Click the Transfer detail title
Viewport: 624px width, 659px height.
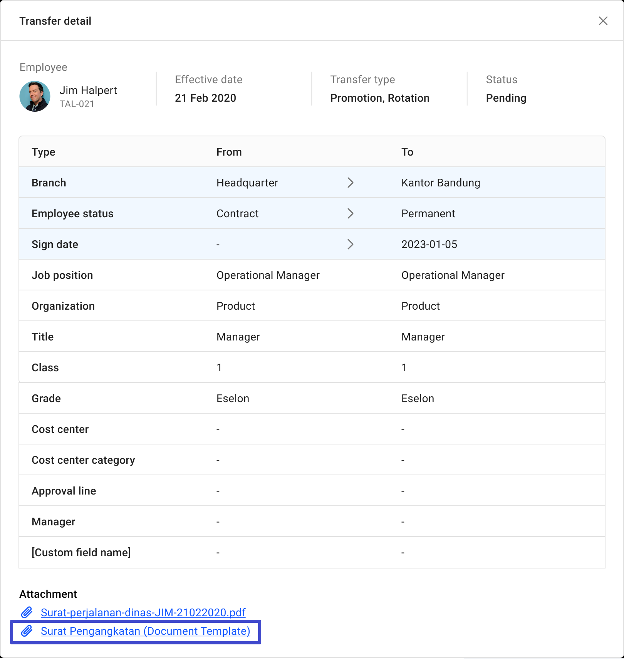click(x=55, y=21)
